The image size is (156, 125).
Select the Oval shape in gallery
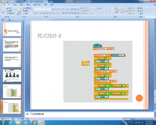tap(110, 8)
